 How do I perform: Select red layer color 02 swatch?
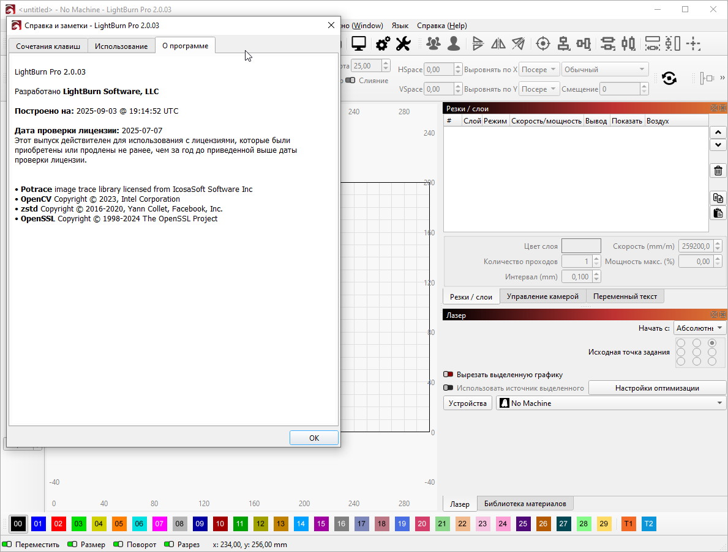[58, 524]
